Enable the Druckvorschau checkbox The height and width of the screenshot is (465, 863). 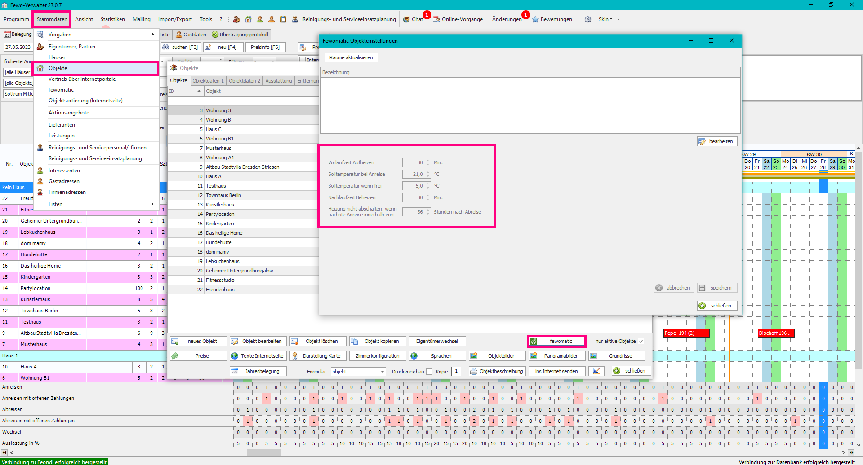pyautogui.click(x=429, y=372)
